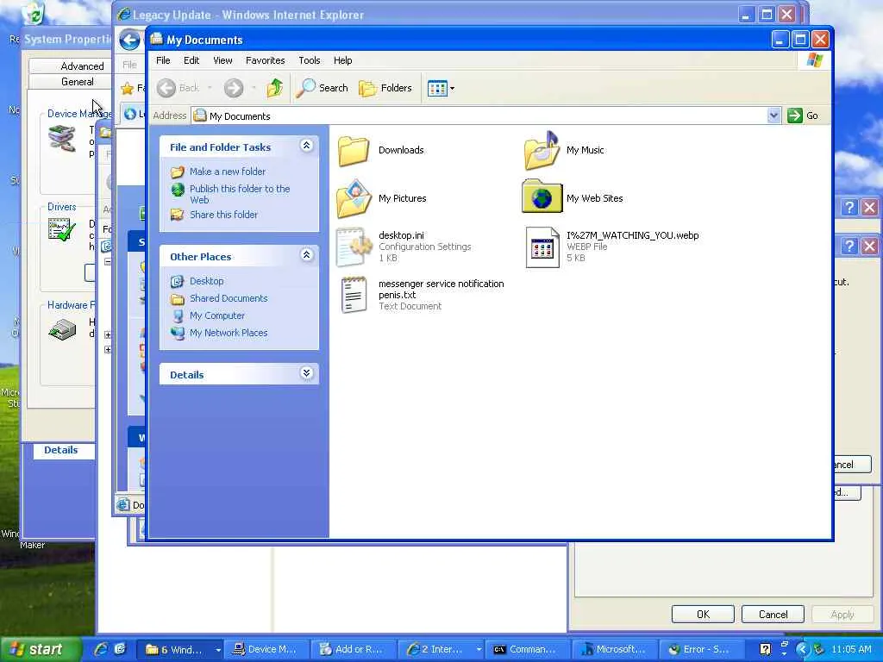The image size is (883, 662).
Task: Open the My Web Sites folder icon
Action: 542,197
